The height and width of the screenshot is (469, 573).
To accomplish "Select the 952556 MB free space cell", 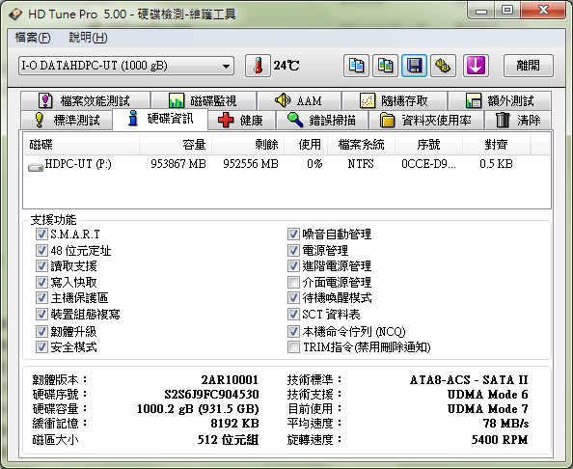I will click(251, 164).
